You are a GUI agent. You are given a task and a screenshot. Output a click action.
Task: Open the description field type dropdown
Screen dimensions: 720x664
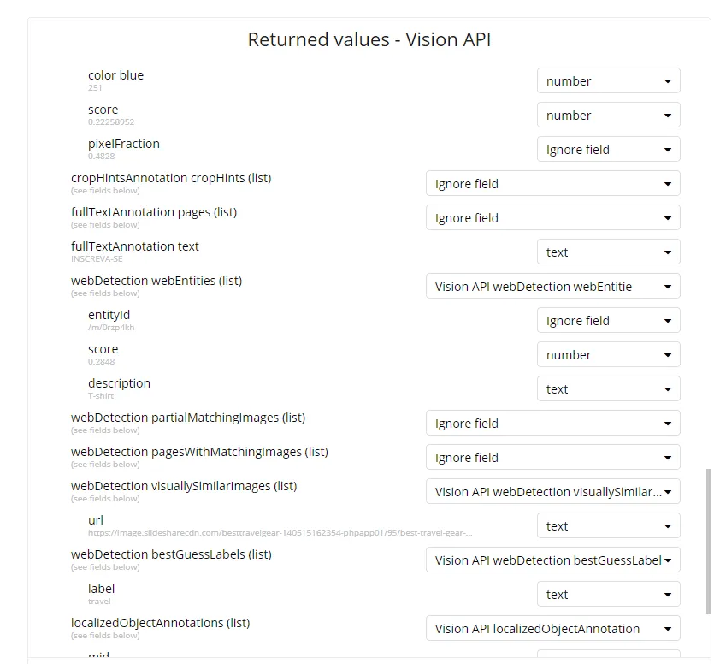[x=608, y=389]
